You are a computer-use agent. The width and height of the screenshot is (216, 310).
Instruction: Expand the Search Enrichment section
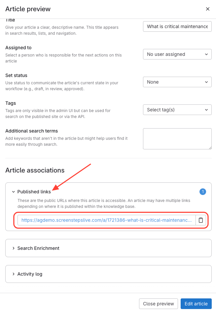coord(38,248)
